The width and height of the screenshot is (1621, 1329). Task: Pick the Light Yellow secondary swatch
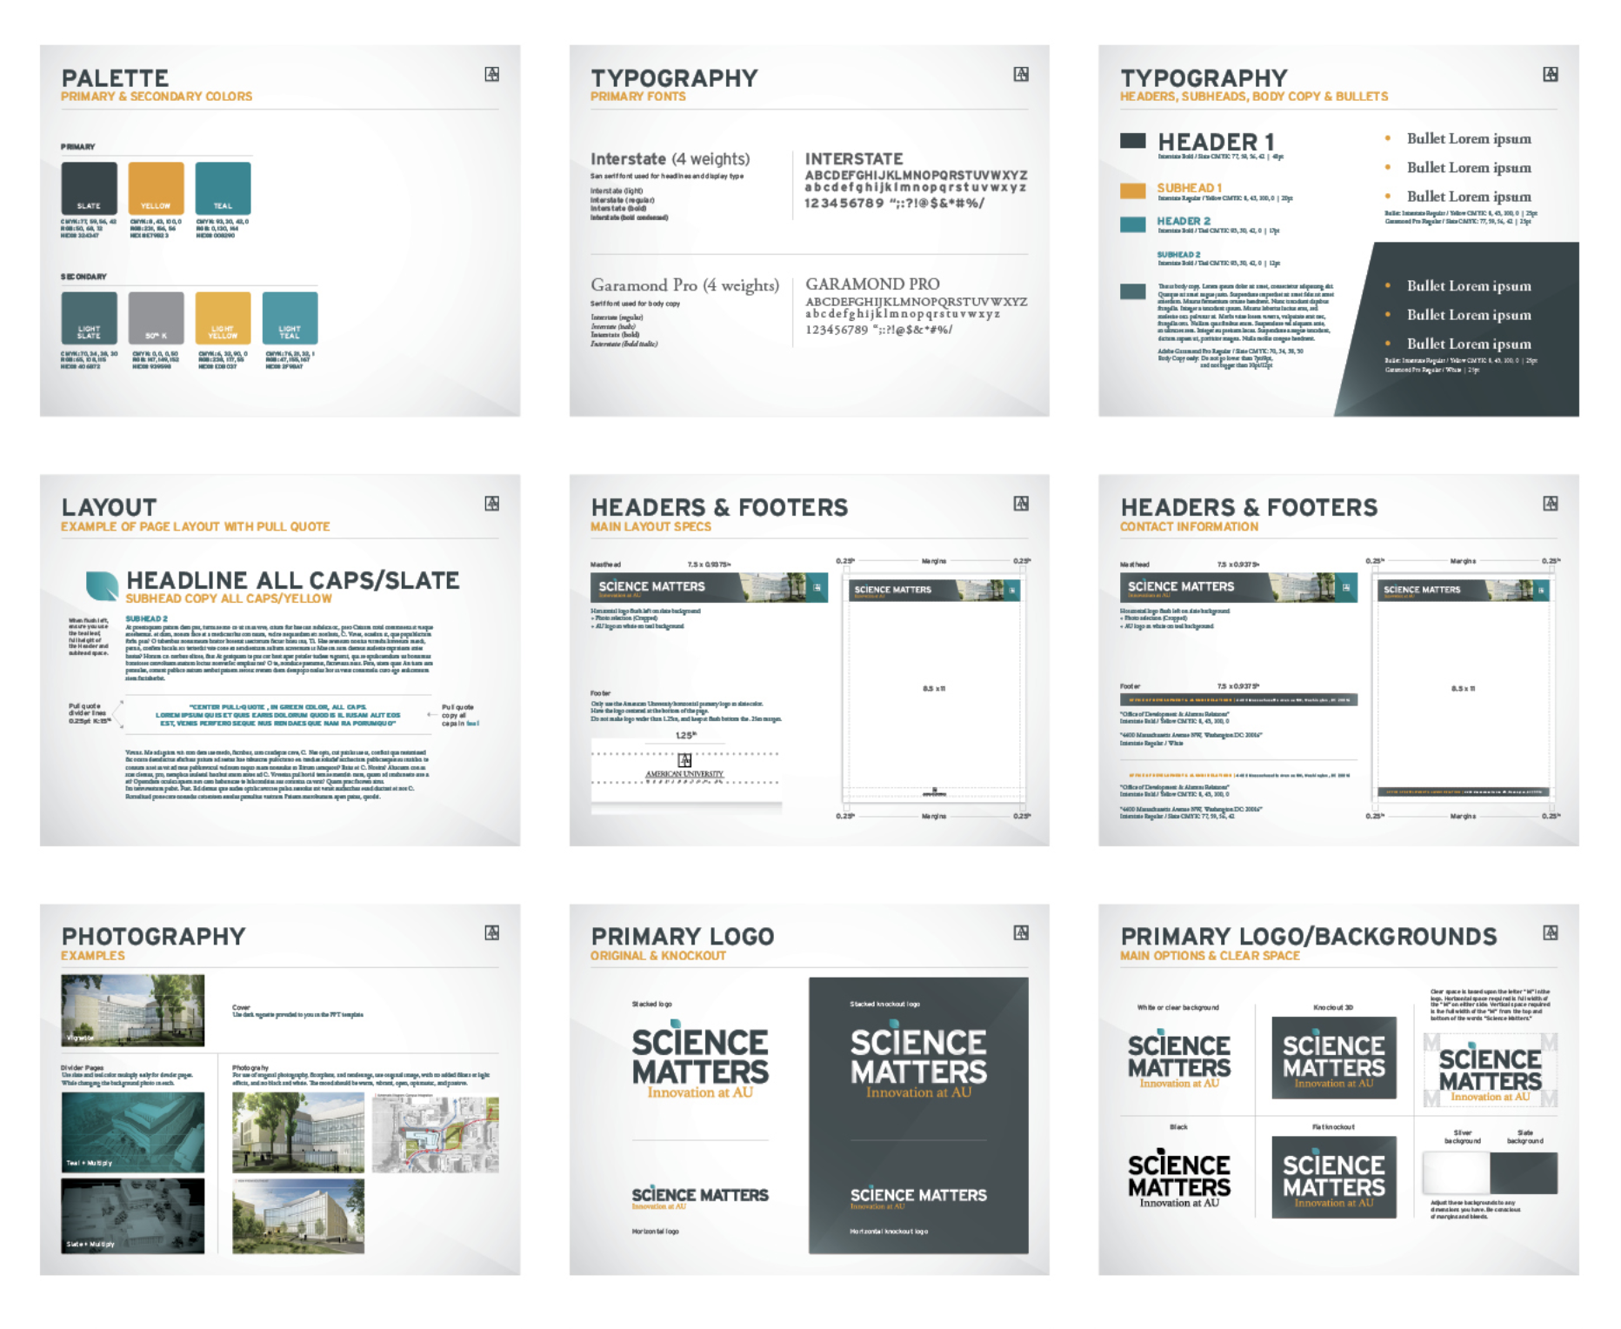223,317
